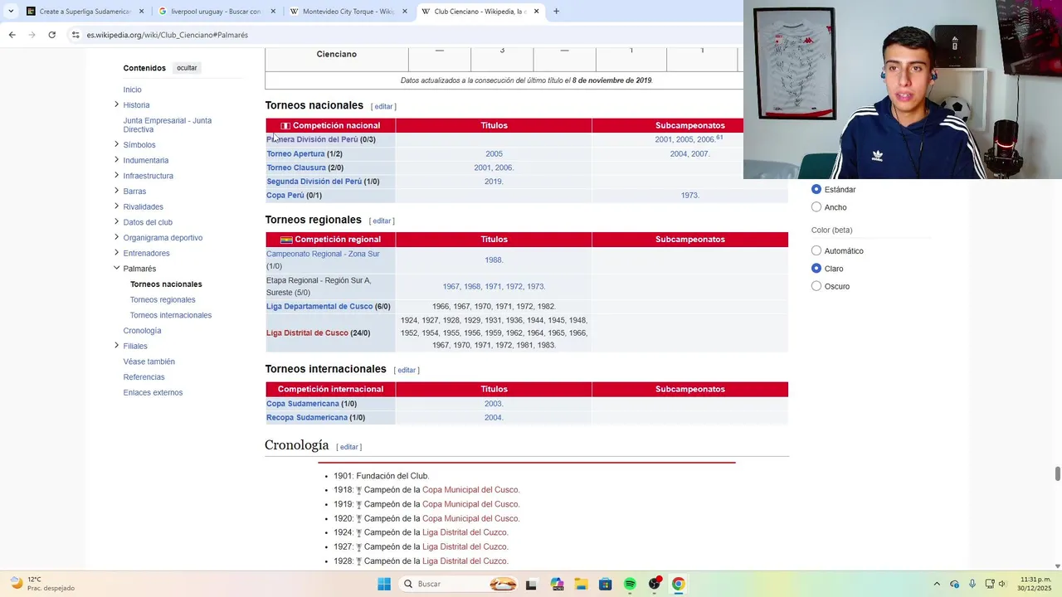Close the Club Cienciano tab
This screenshot has width=1062, height=597.
pos(536,12)
